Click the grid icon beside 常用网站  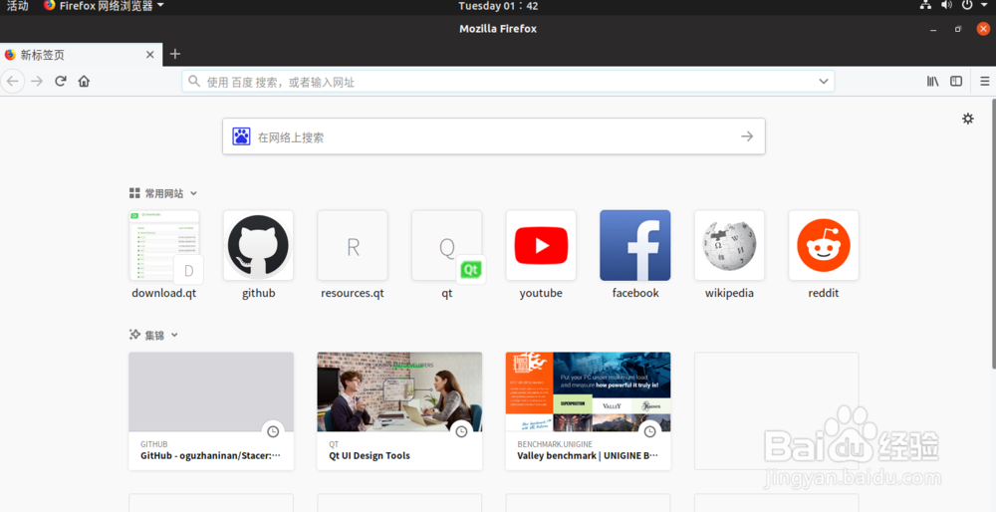click(134, 193)
